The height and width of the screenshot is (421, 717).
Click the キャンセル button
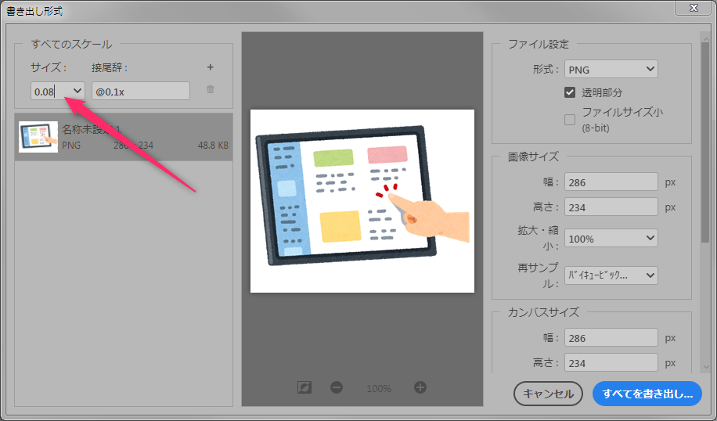pyautogui.click(x=548, y=394)
